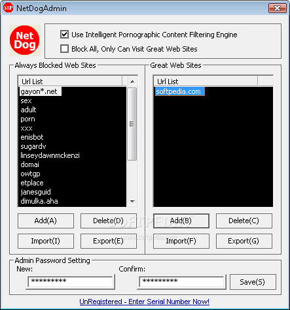Click Export(G) for great sites
This screenshot has width=290, height=310.
point(244,241)
